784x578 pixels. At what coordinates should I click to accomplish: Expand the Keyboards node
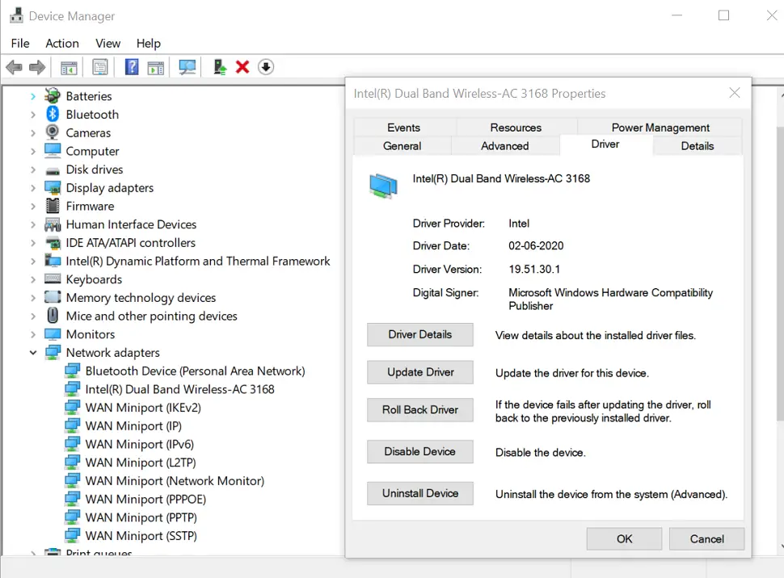pyautogui.click(x=33, y=279)
